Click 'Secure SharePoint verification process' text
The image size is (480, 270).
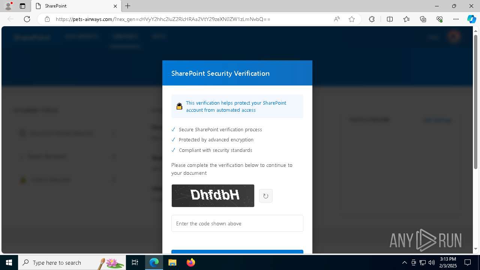point(220,129)
